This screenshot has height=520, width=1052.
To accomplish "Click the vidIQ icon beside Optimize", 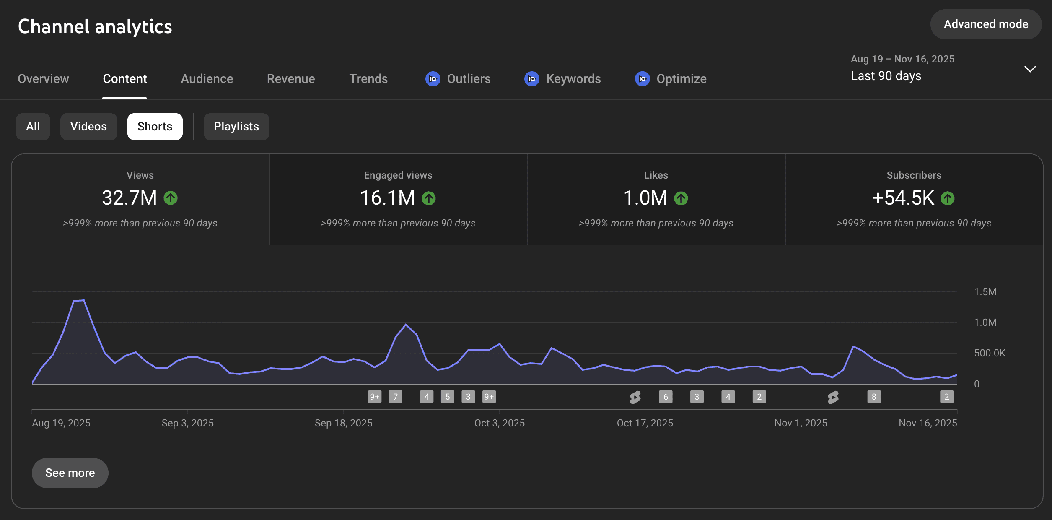I will tap(642, 79).
